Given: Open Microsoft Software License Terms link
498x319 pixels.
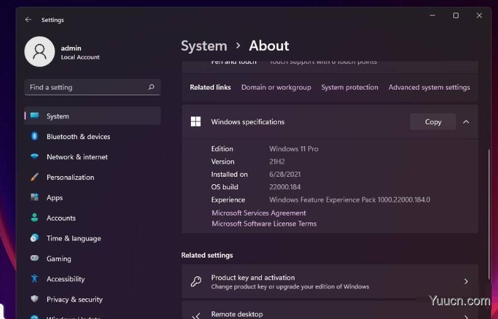Looking at the screenshot, I should click(x=264, y=224).
